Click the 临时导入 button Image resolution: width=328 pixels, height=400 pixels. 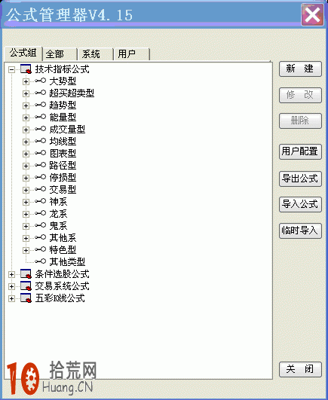[300, 231]
